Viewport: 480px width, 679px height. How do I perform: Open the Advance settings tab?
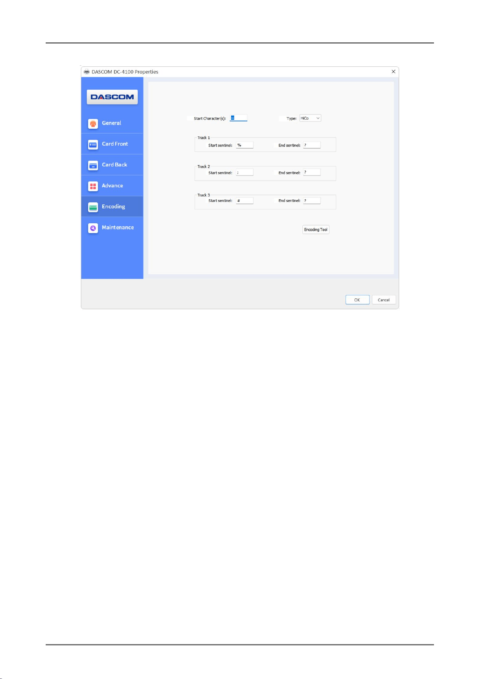(112, 186)
